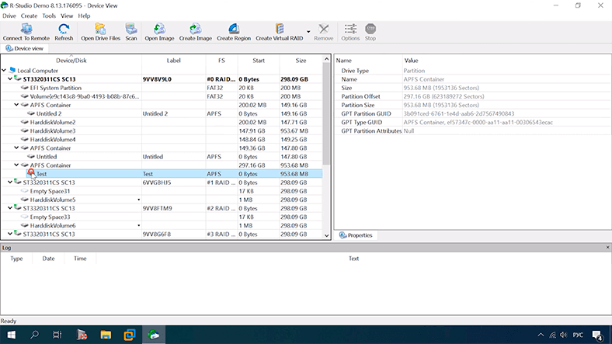Open the Tools menu
Screen dimensions: 612x344
[x=49, y=16]
